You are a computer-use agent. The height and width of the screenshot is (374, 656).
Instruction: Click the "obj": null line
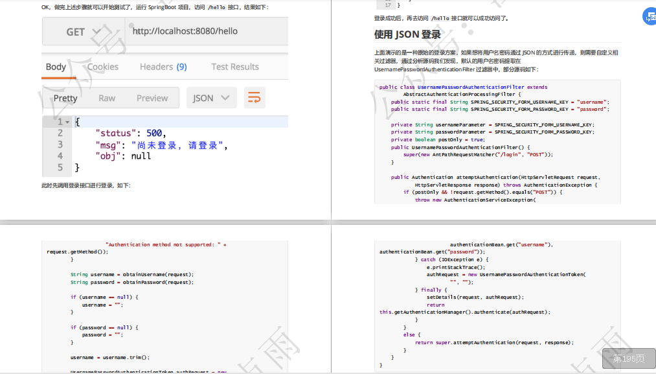pos(123,156)
